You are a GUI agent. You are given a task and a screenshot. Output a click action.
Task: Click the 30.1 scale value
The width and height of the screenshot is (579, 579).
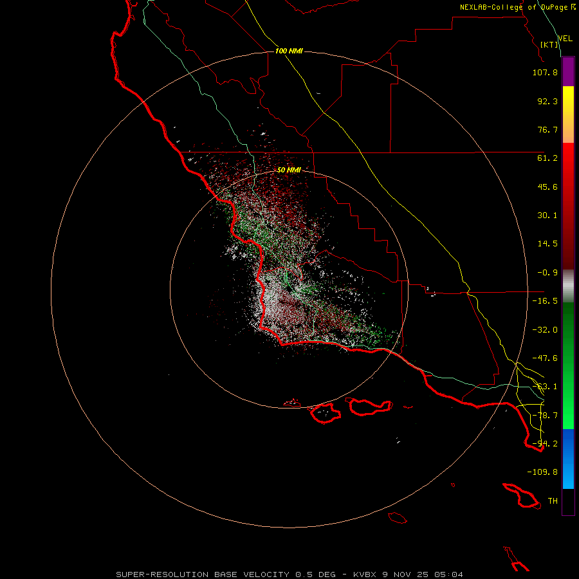(x=547, y=216)
